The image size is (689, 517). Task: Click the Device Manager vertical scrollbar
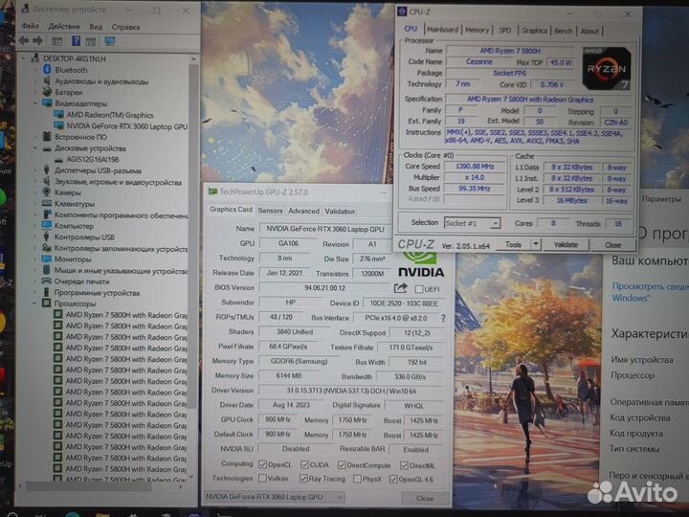click(193, 237)
